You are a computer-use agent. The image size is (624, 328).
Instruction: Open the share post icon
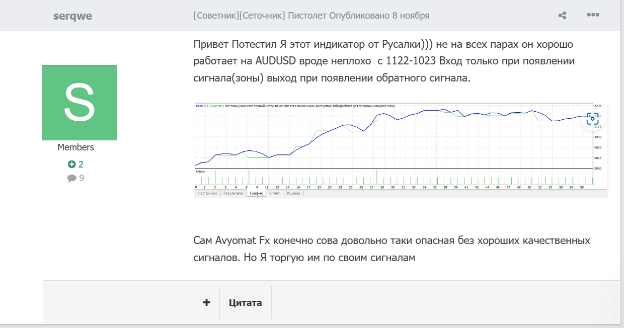563,15
